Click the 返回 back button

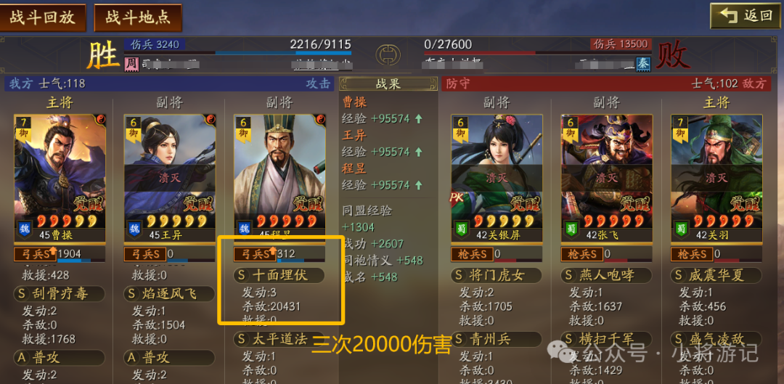(x=745, y=16)
